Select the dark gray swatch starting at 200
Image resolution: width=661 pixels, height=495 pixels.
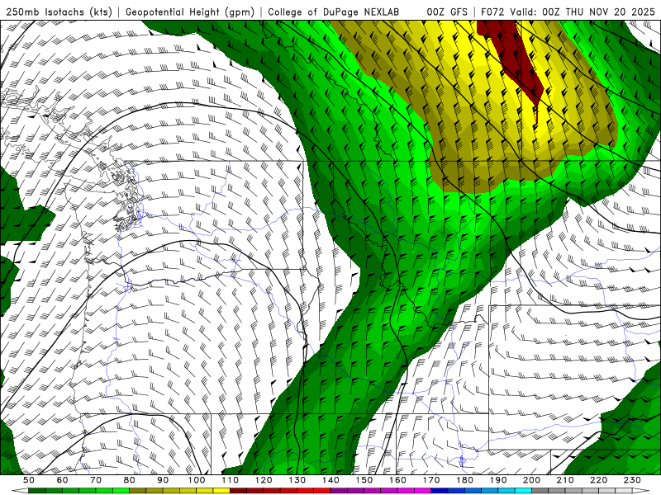(540, 491)
